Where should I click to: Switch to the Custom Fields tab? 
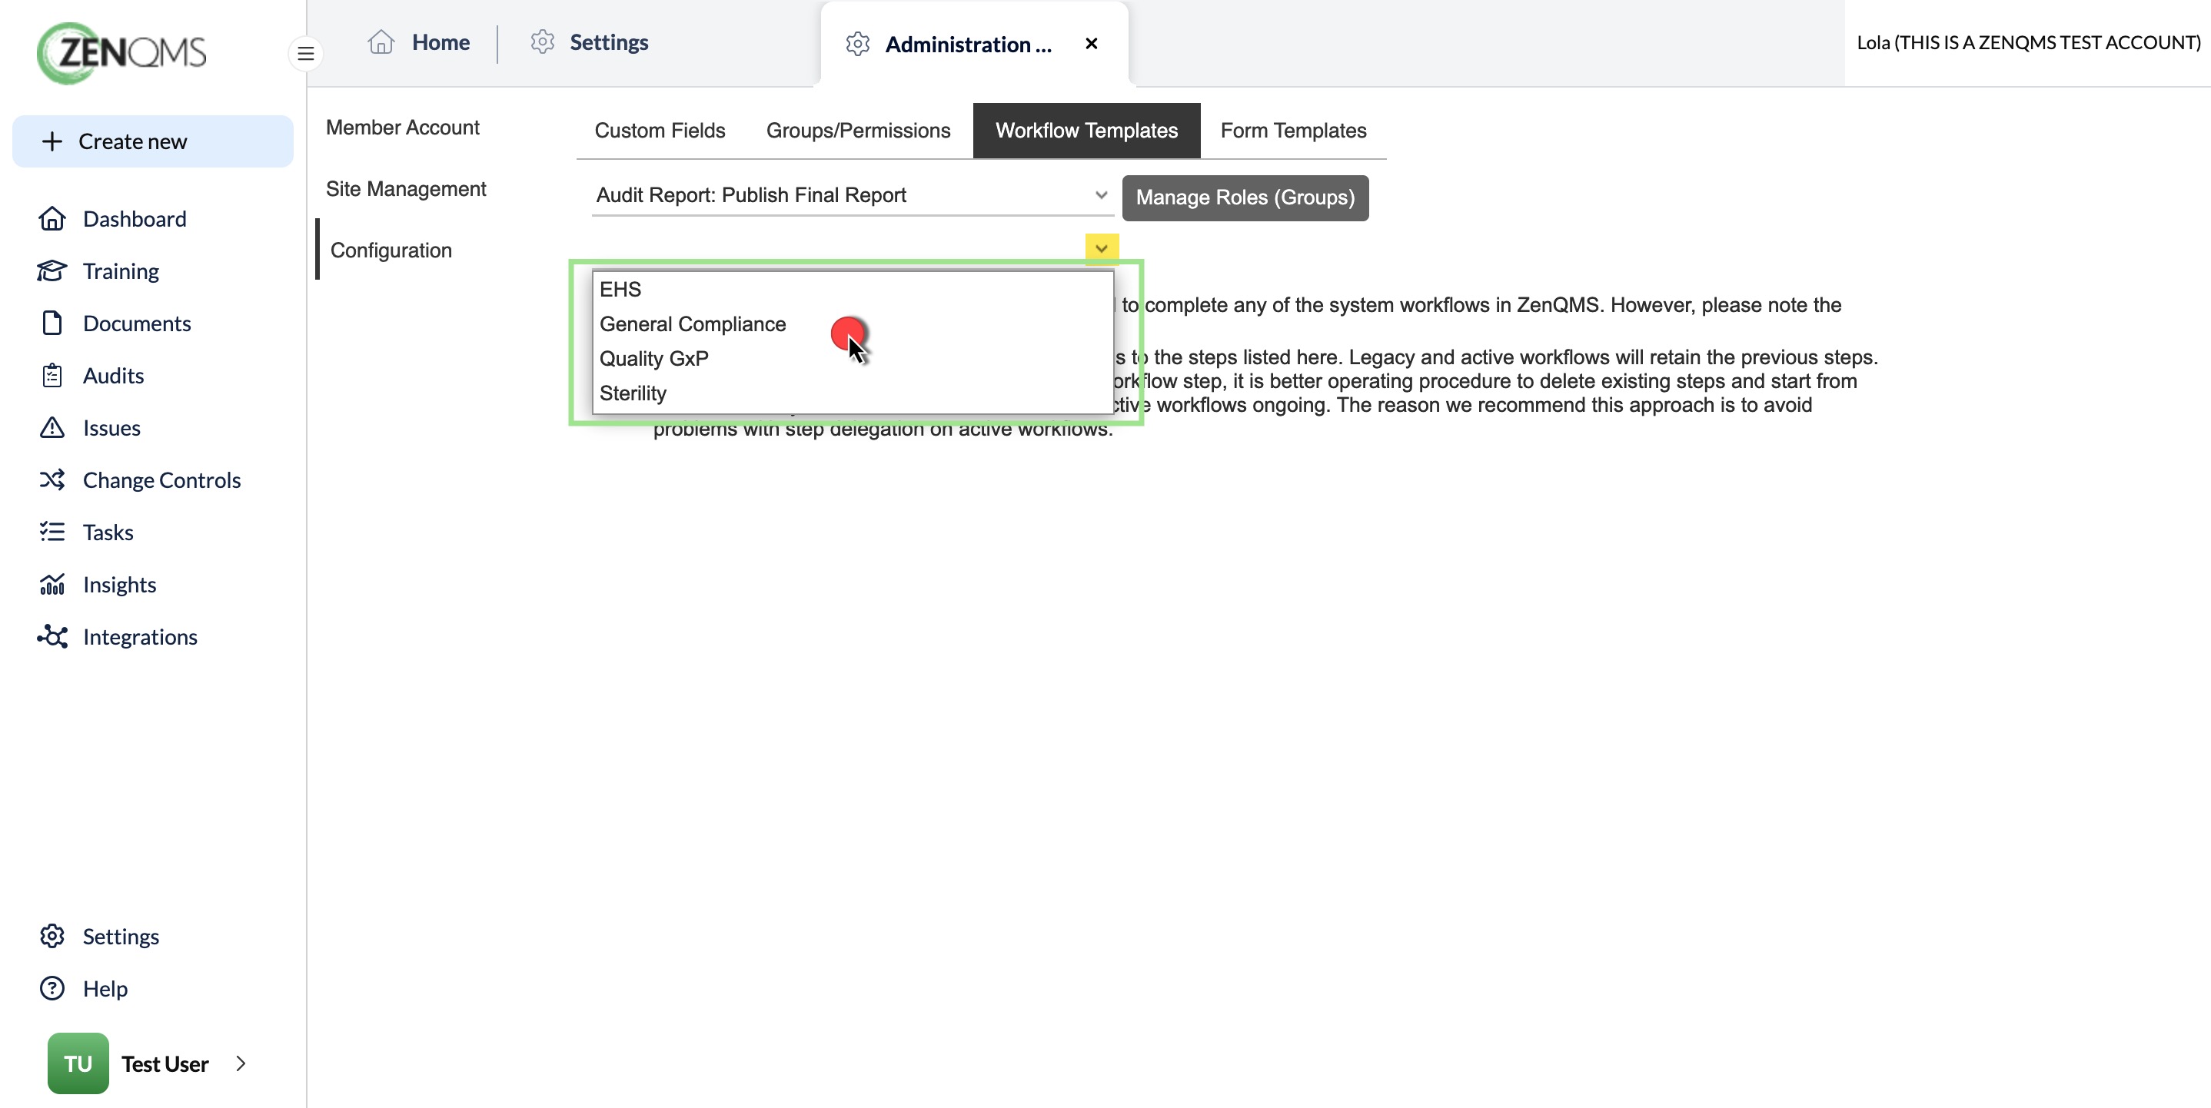[660, 131]
